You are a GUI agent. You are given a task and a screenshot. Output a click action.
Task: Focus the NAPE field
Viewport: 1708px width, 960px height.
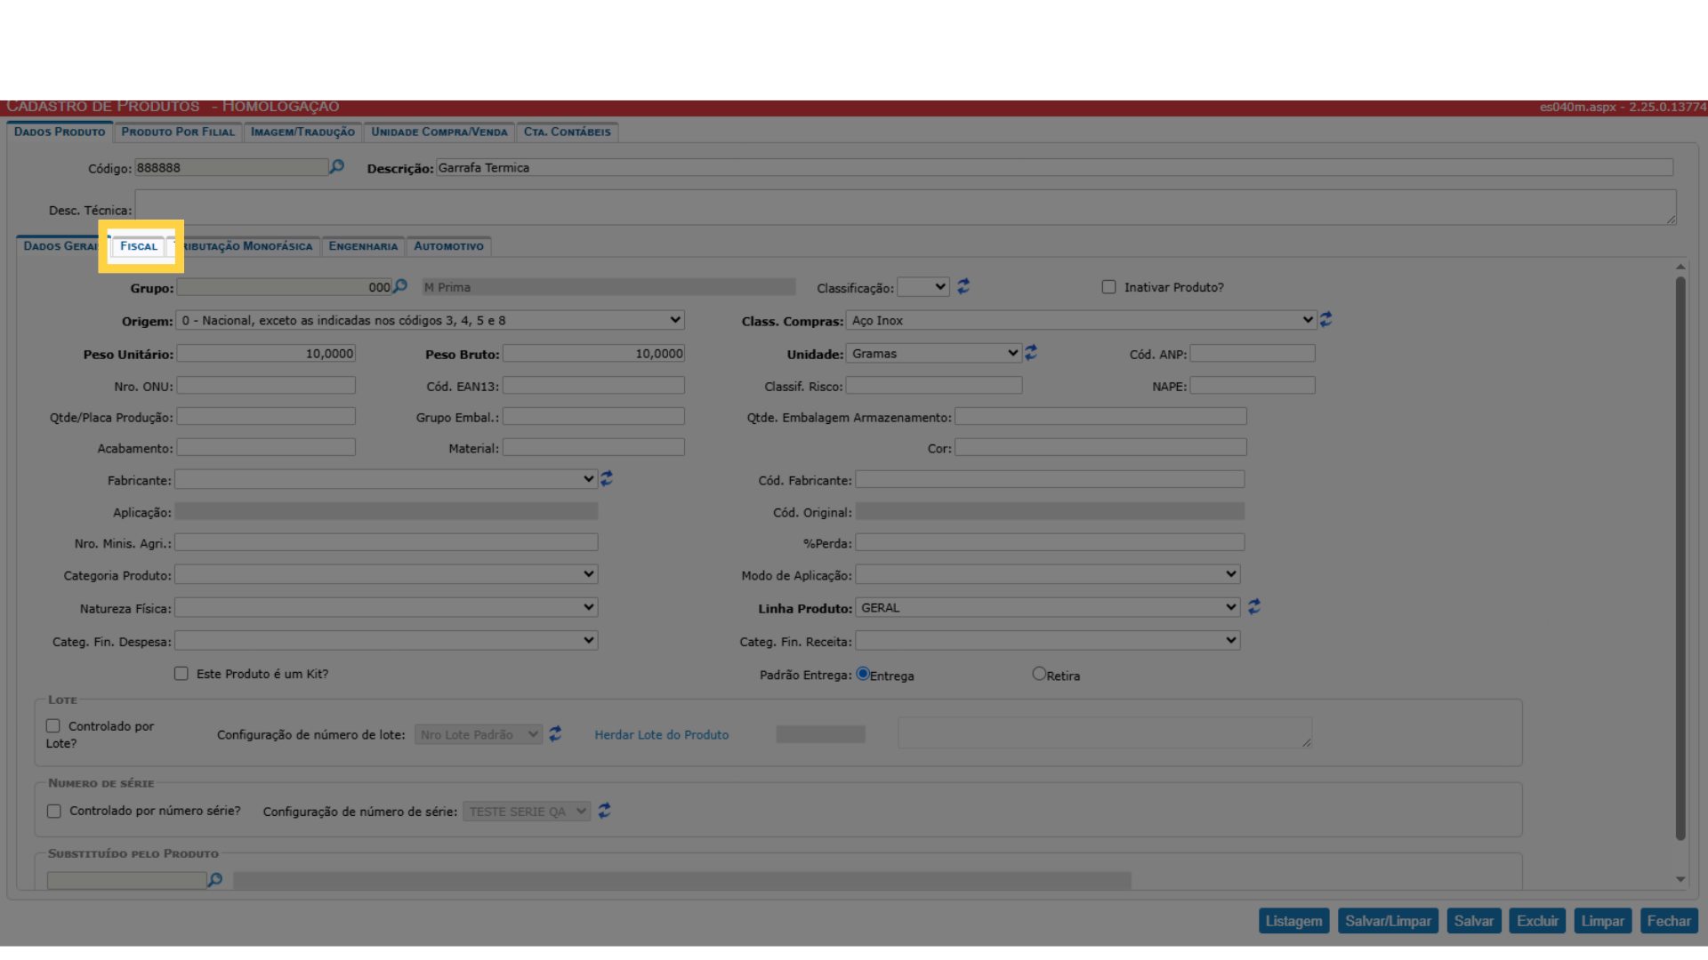[1253, 385]
